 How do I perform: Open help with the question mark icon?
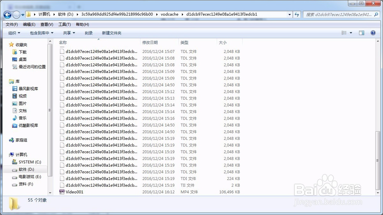tap(373, 32)
